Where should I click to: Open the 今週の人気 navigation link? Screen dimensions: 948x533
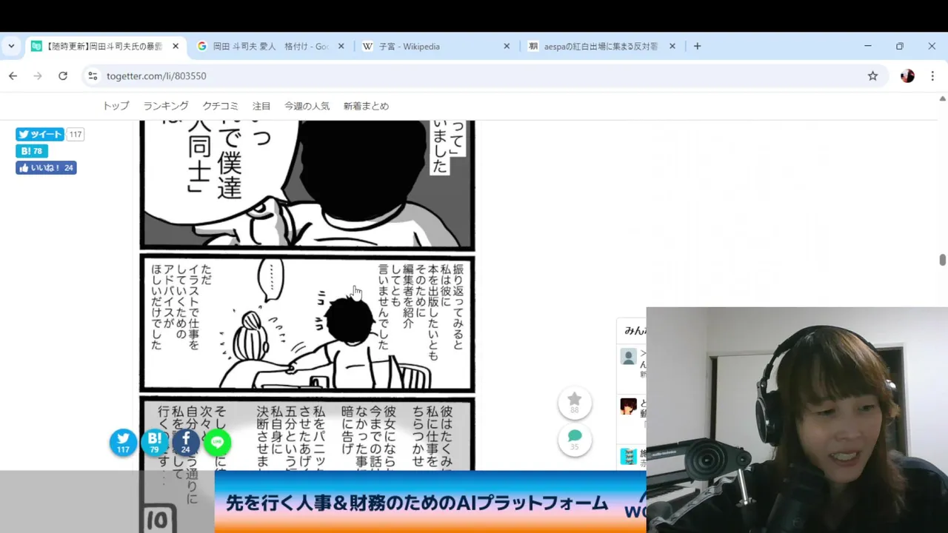[x=307, y=106]
